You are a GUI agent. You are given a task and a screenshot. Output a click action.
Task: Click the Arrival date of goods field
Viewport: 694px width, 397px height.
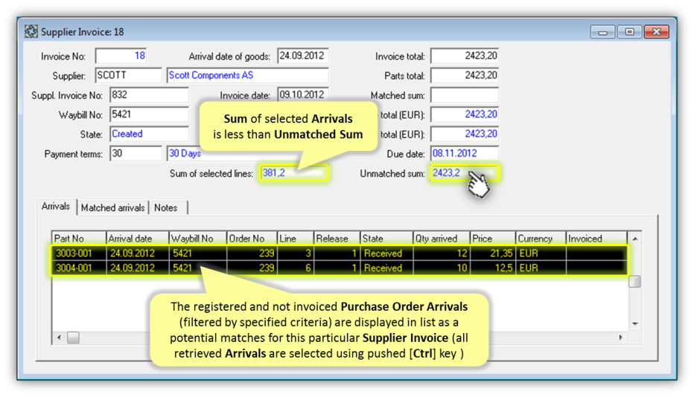(x=302, y=56)
